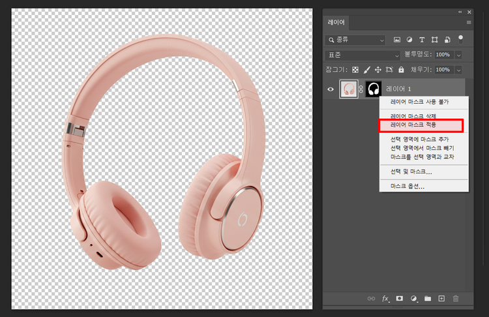Choose 선택 영역에서 마스크 빼기
This screenshot has height=317, width=489.
point(424,148)
